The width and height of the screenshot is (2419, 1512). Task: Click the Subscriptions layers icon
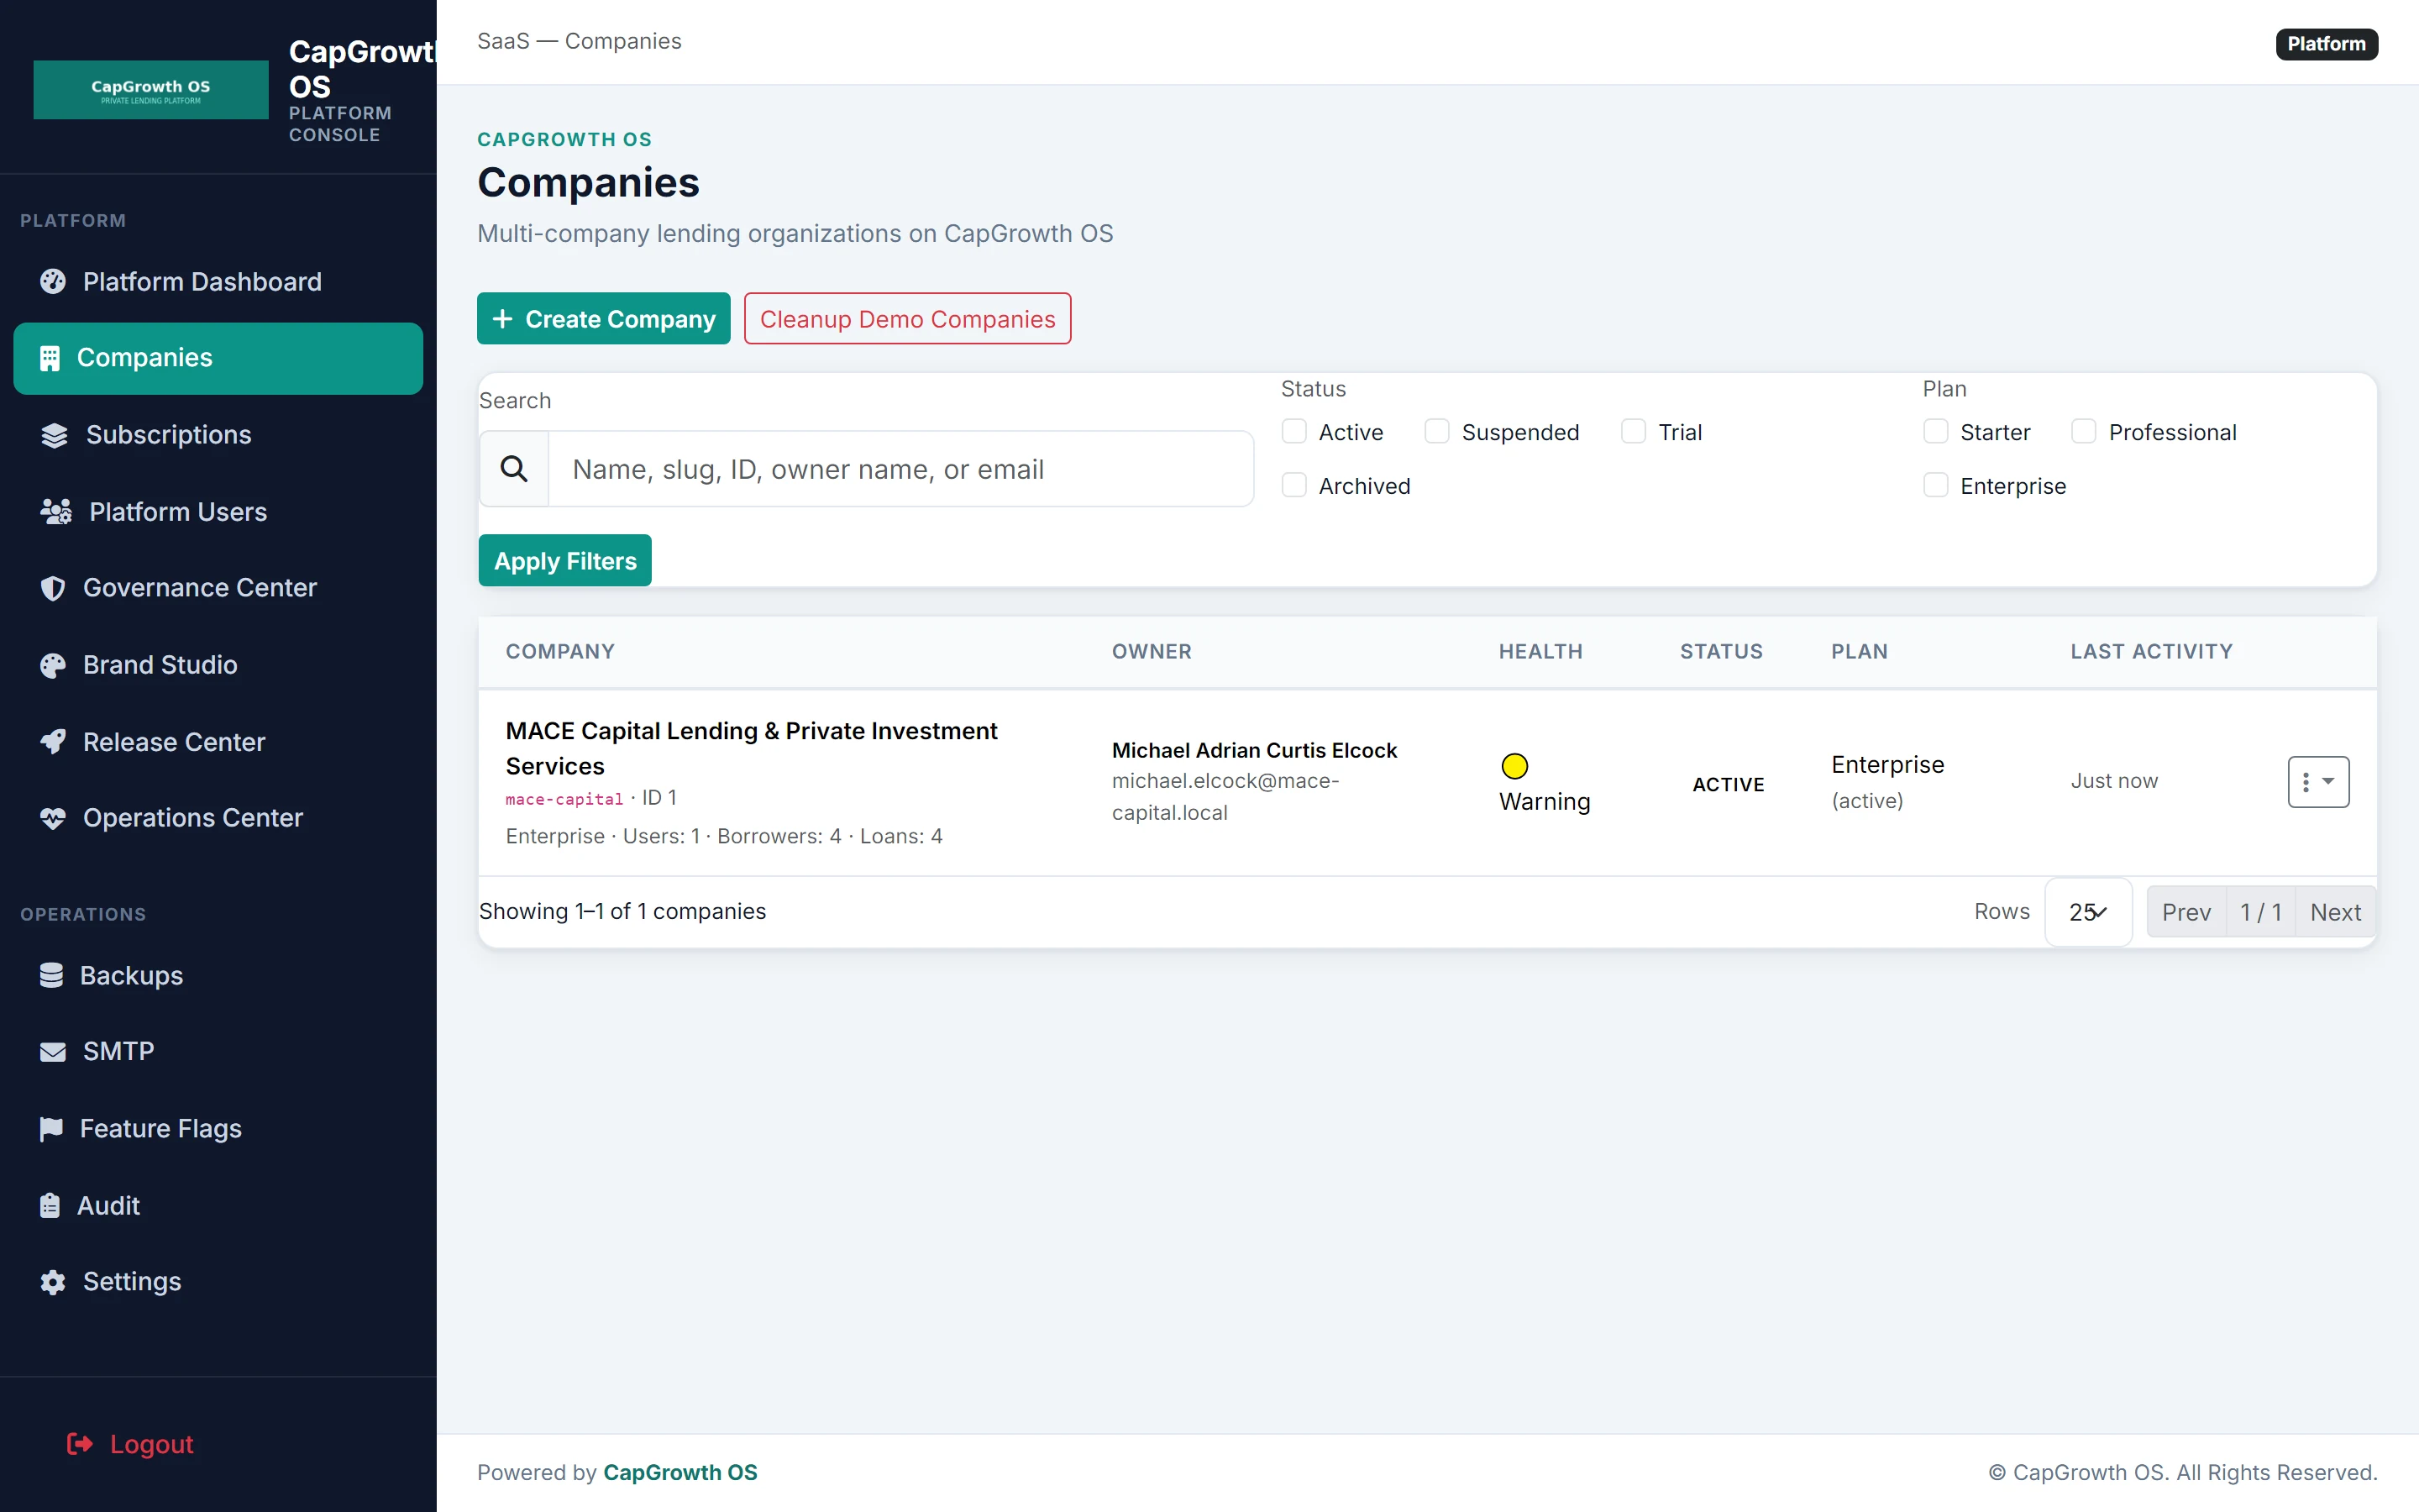(x=54, y=435)
